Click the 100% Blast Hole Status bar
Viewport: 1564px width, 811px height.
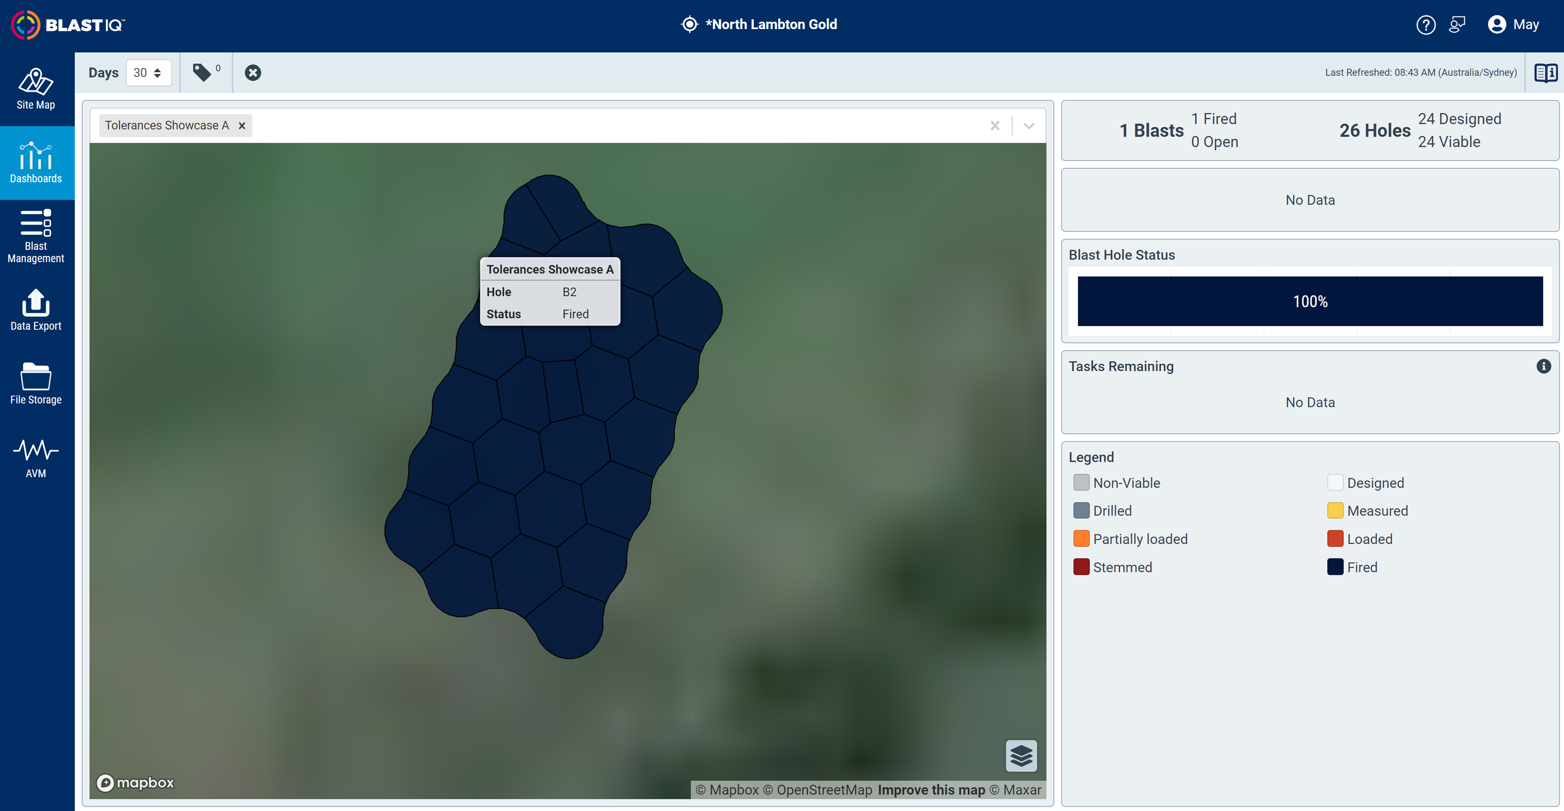tap(1310, 301)
